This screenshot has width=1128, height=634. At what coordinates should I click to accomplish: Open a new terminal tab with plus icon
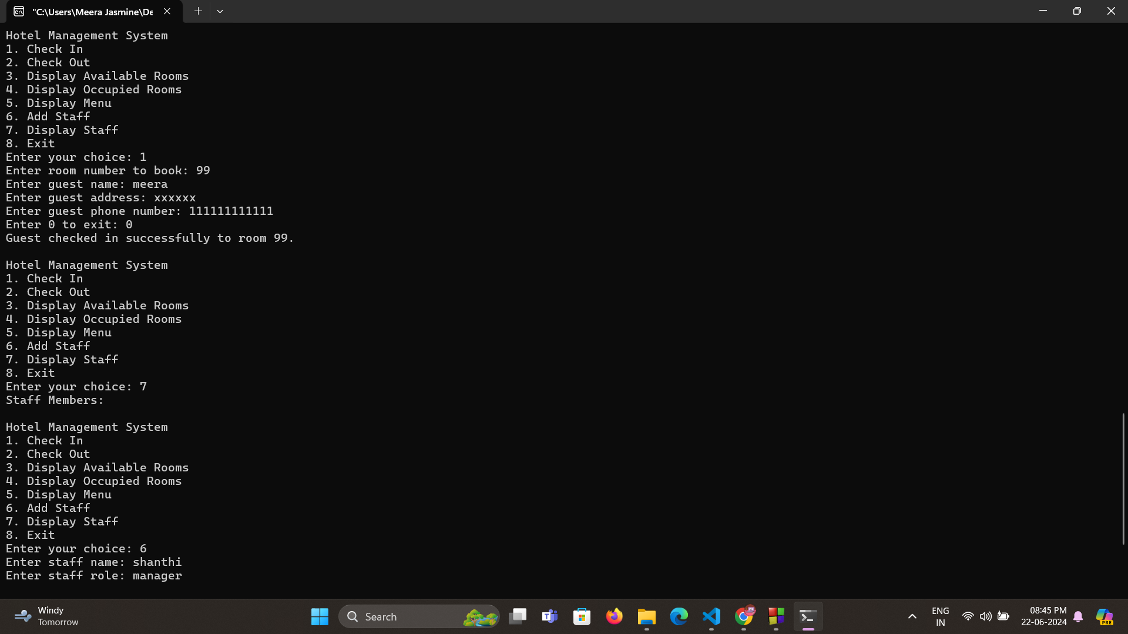tap(198, 11)
